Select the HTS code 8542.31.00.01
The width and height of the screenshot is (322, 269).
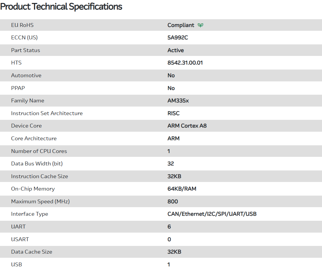click(185, 63)
